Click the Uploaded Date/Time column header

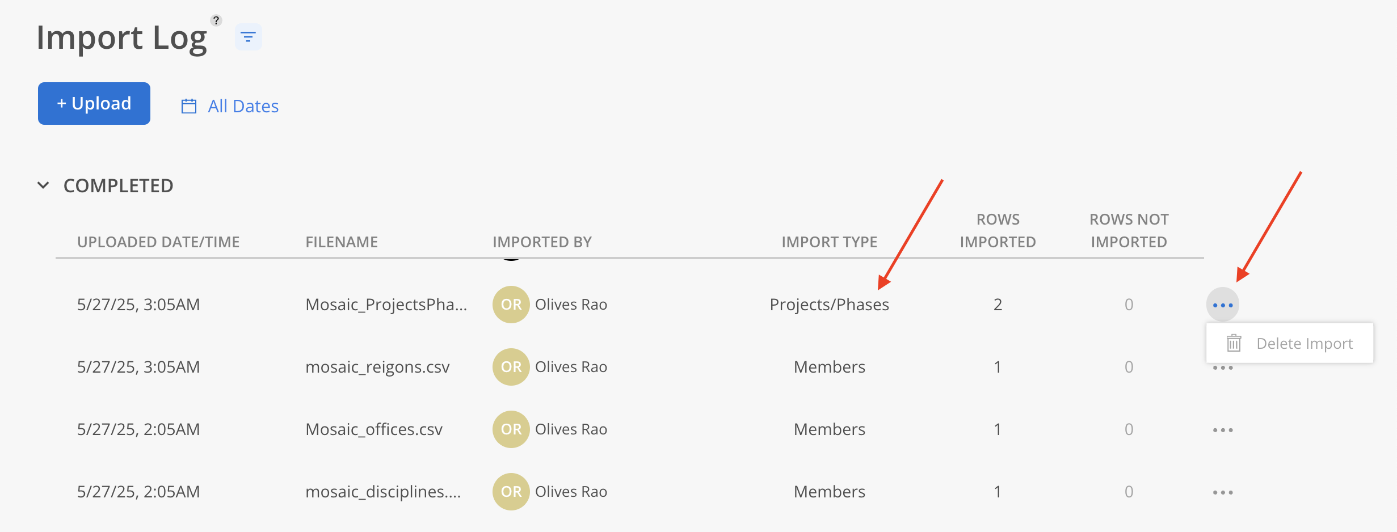tap(158, 242)
